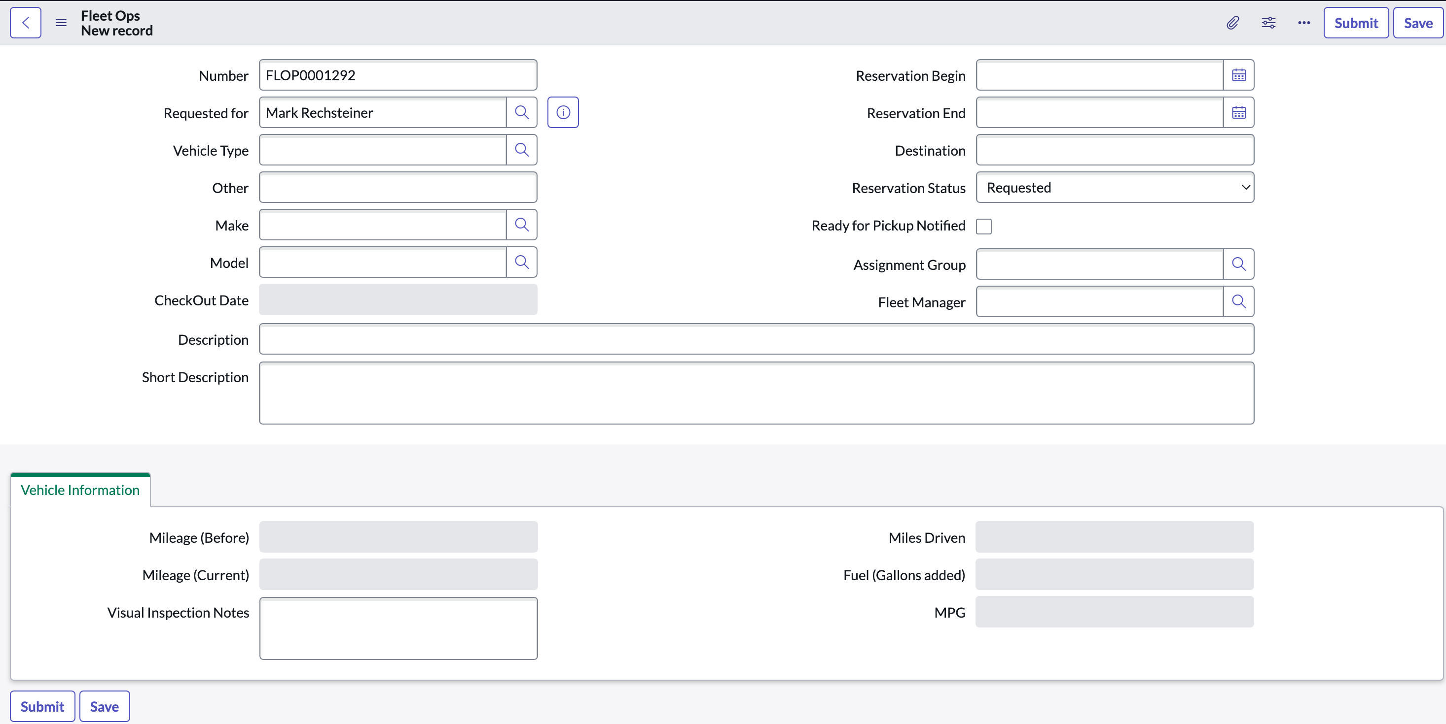Click Fleet Manager lookup magnifier
This screenshot has width=1446, height=724.
(1238, 302)
